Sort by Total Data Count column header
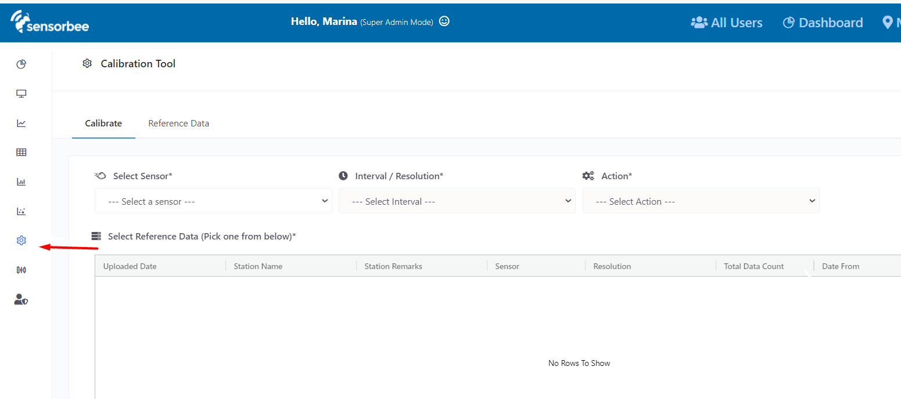Viewport: 901px width, 399px height. (754, 266)
